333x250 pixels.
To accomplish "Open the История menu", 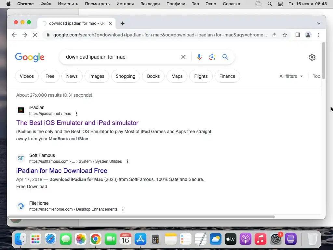I will point(125,4).
